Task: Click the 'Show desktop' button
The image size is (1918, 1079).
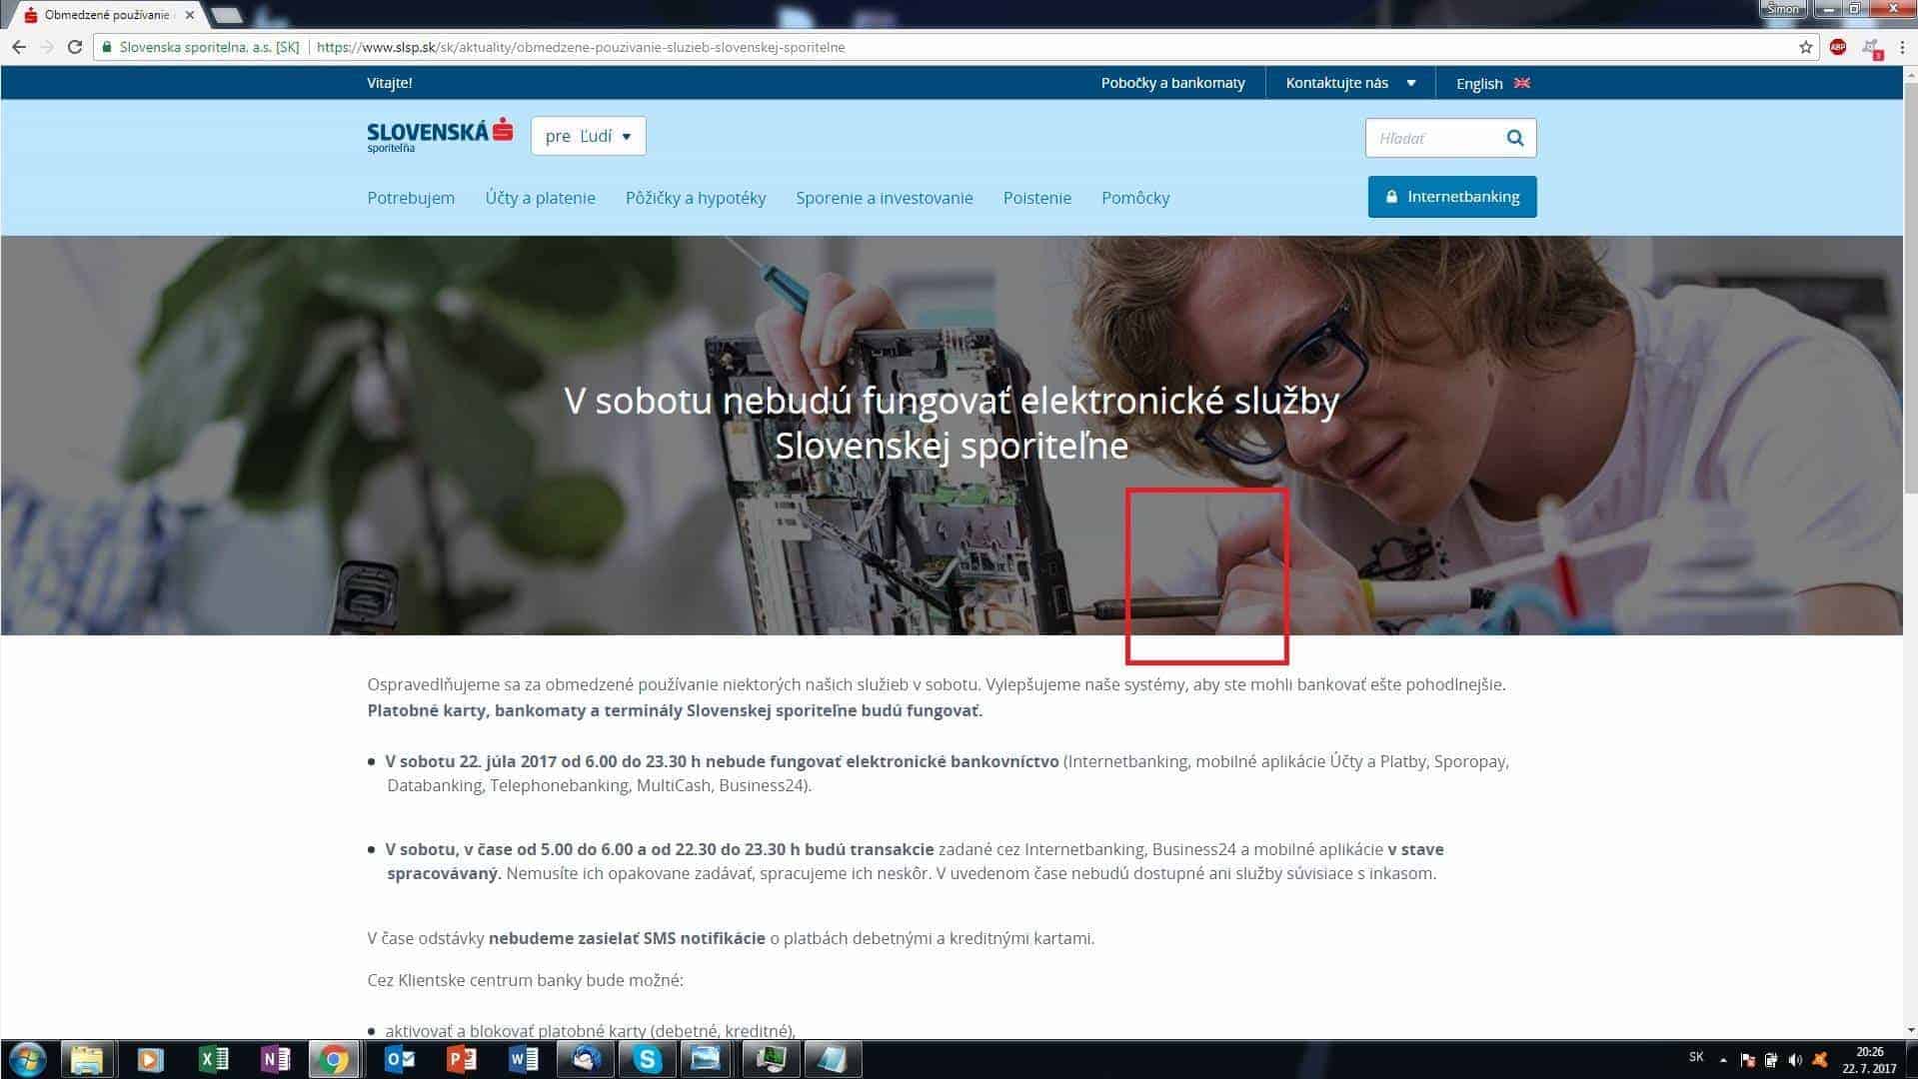Action: pyautogui.click(x=1911, y=1059)
